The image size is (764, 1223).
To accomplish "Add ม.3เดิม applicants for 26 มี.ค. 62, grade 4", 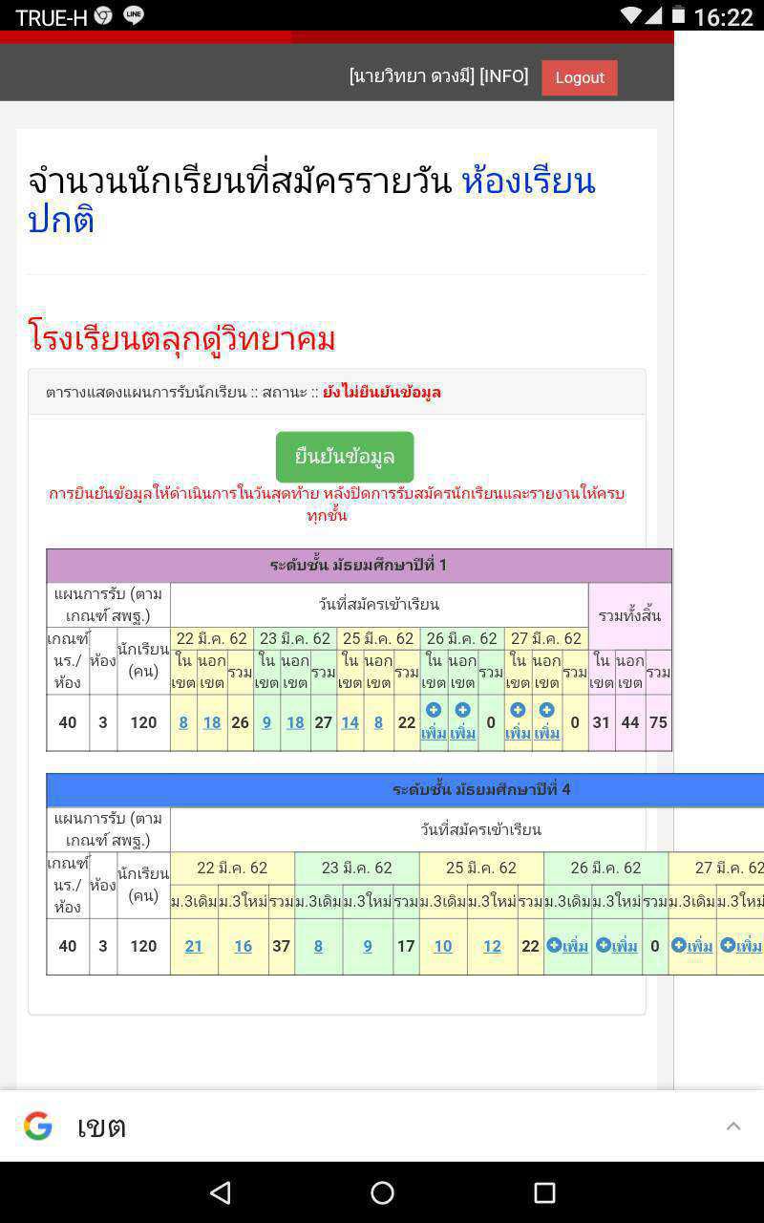I will tap(567, 946).
